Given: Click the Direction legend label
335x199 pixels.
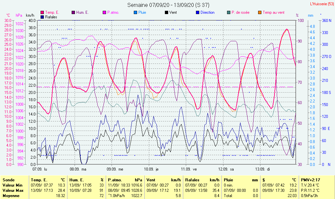Looking at the screenshot, I should [x=207, y=13].
